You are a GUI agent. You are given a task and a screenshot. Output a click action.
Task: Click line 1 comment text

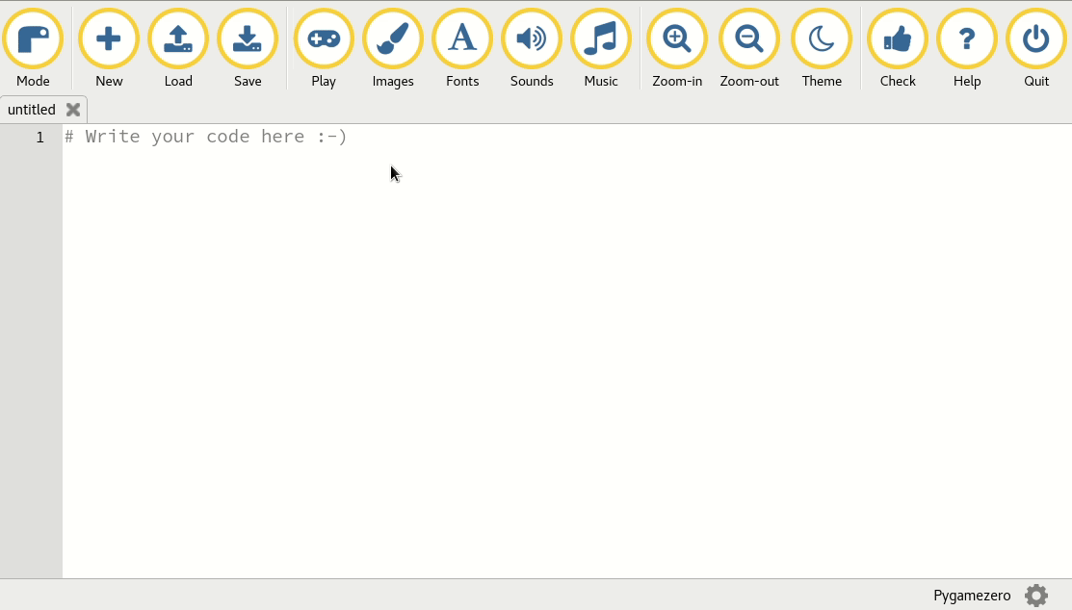tap(206, 137)
